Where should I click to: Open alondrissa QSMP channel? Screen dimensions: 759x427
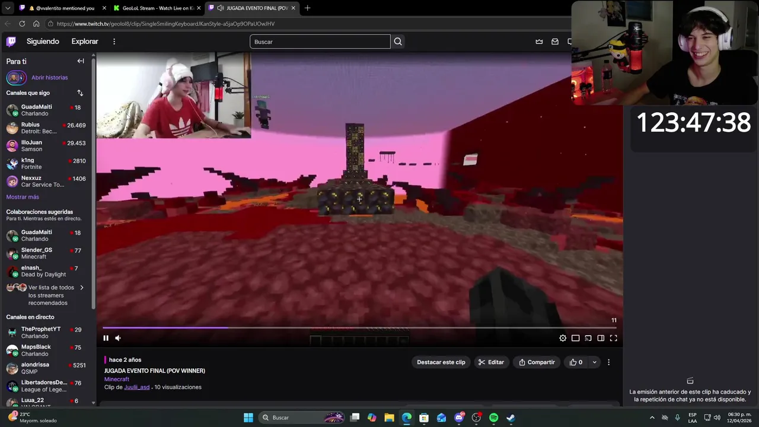click(46, 368)
